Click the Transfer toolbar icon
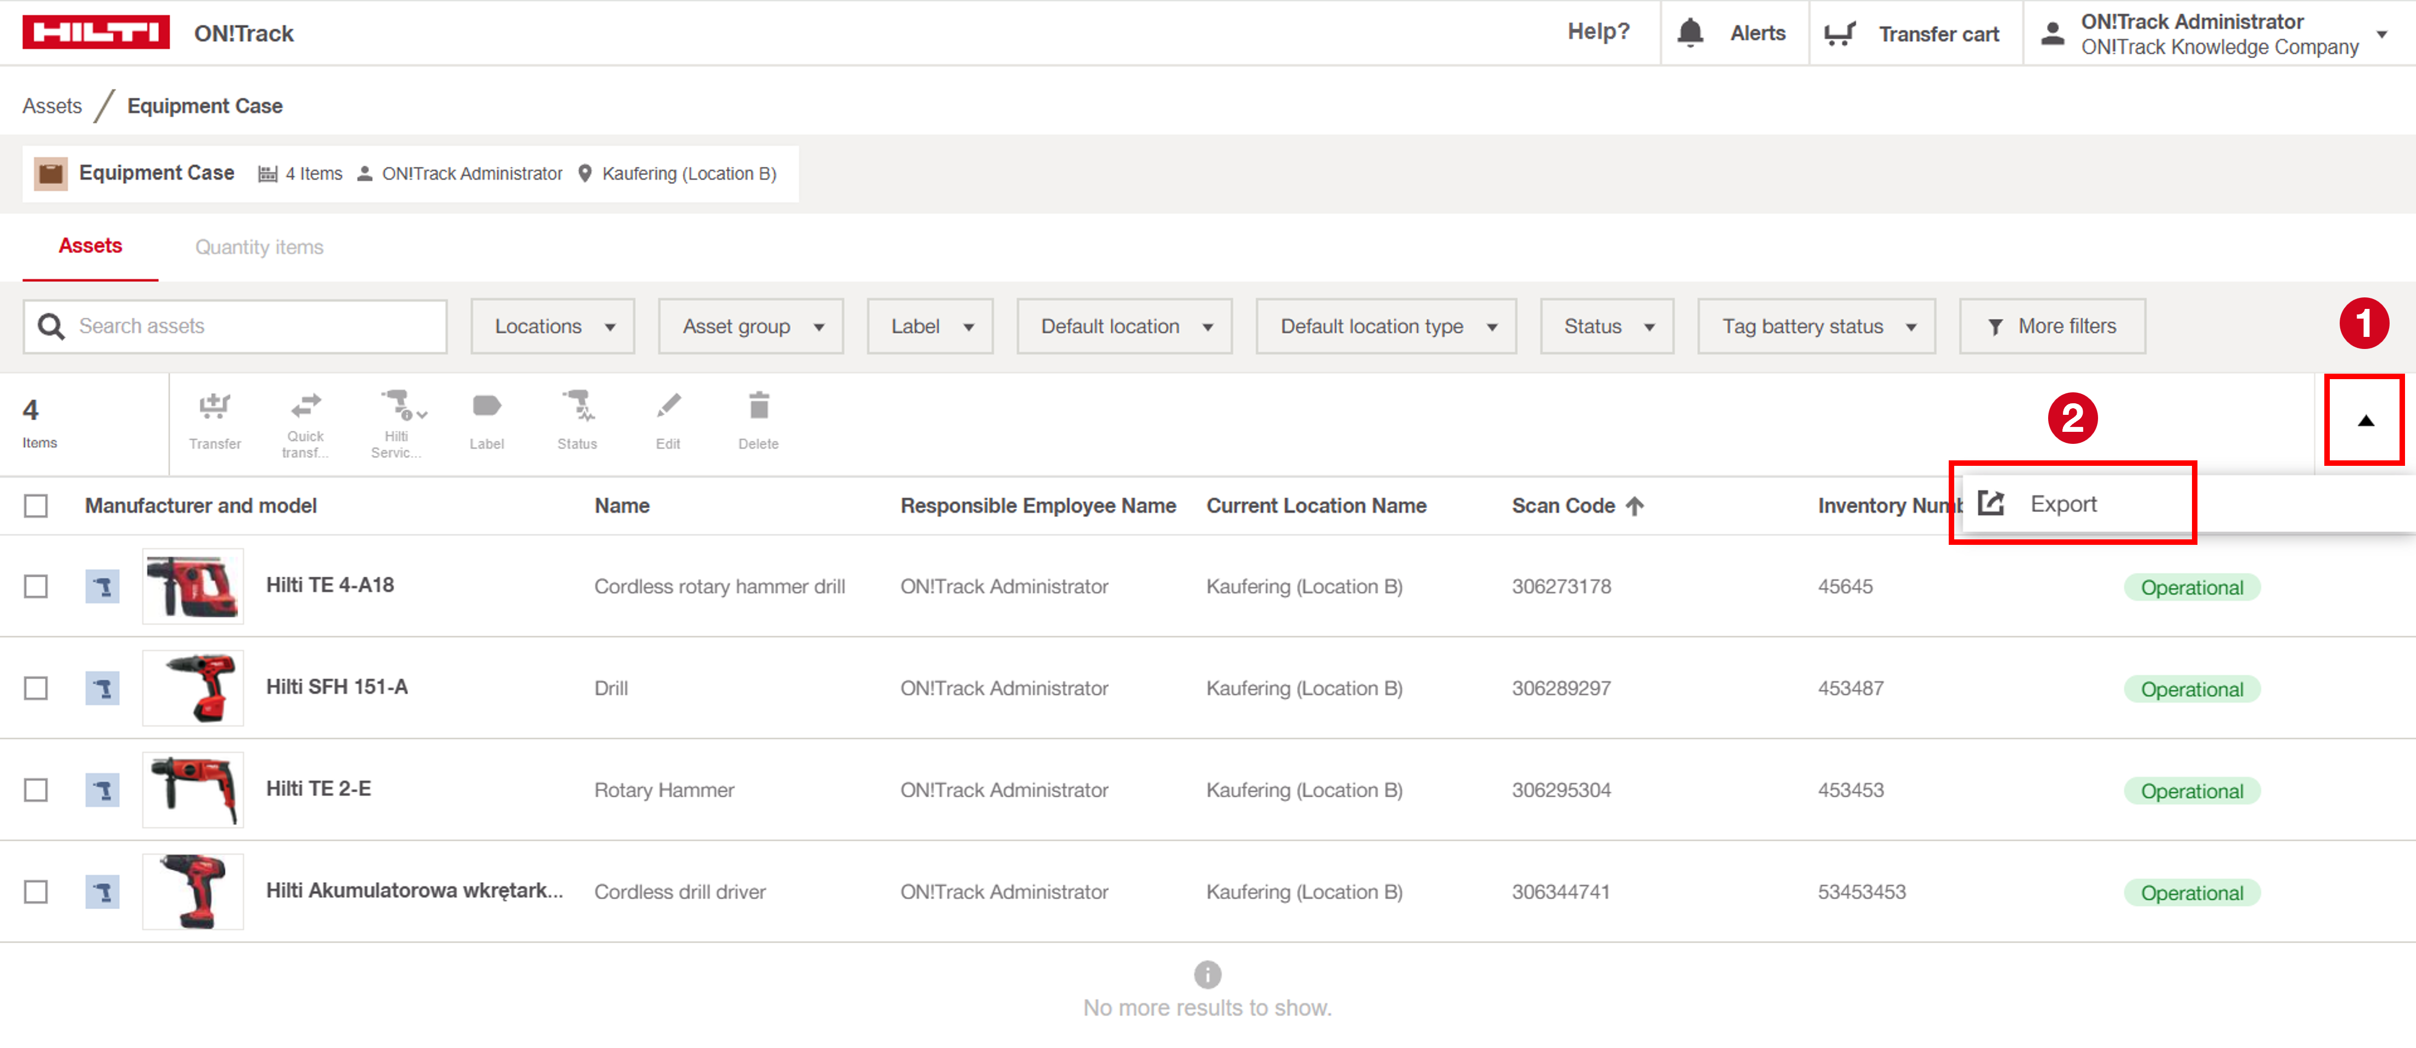The height and width of the screenshot is (1048, 2416). [x=215, y=407]
